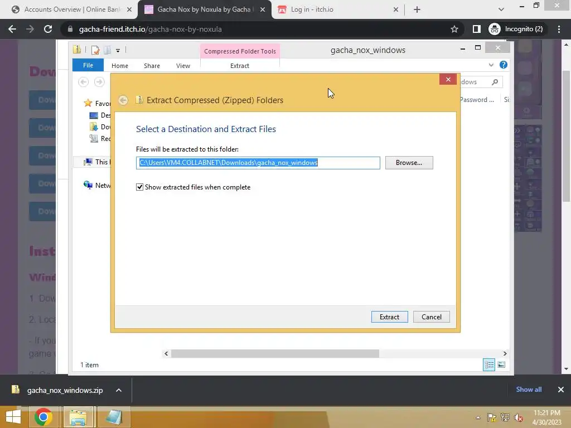Click the scroll right arrow of Explorer scrollbar

pos(505,353)
